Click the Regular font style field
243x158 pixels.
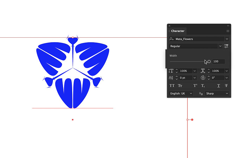coord(193,46)
